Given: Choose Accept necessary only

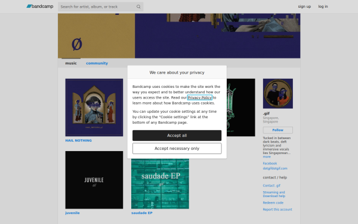Looking at the screenshot, I should click(177, 149).
